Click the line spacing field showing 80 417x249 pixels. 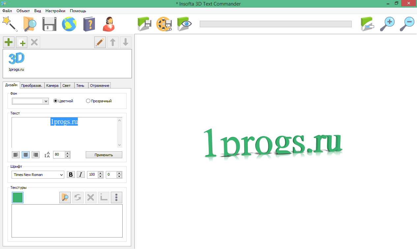[x=59, y=155]
